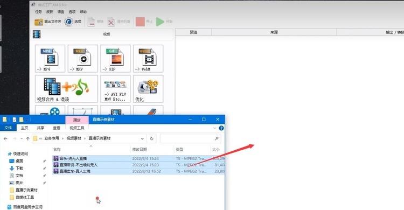Click the new folder icon in the Explorer title bar
The height and width of the screenshot is (210, 404).
click(21, 120)
